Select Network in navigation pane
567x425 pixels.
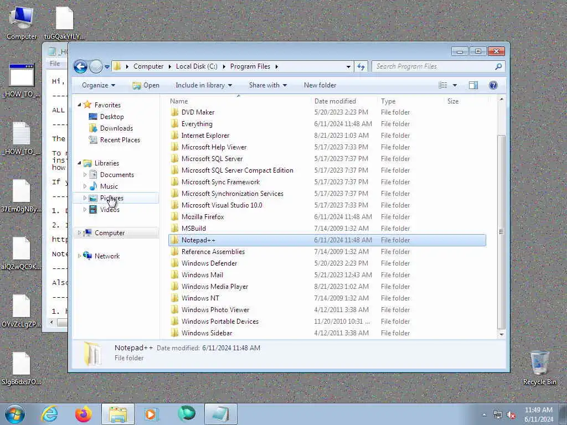click(x=107, y=256)
